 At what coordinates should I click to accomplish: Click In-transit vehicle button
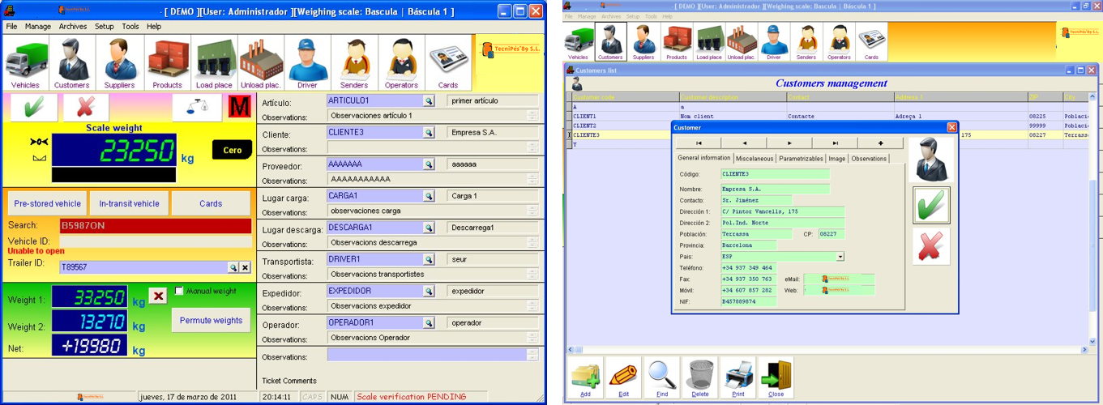point(129,203)
